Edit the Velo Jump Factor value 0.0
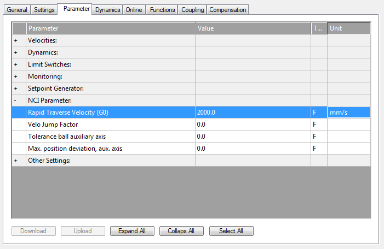The image size is (384, 249). pyautogui.click(x=253, y=124)
